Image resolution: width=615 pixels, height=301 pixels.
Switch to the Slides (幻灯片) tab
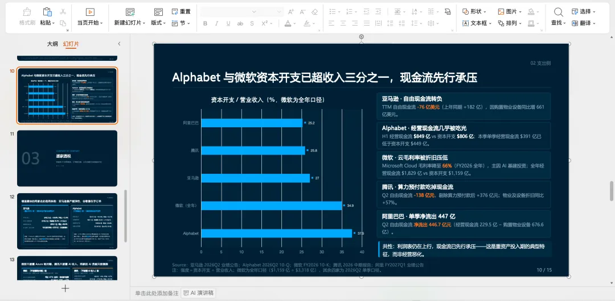71,44
